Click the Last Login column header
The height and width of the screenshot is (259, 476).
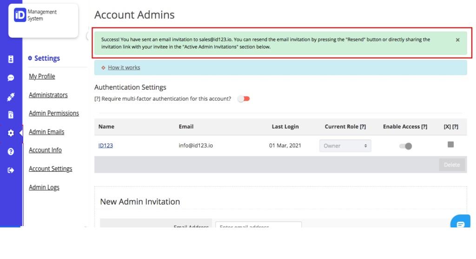click(x=285, y=127)
